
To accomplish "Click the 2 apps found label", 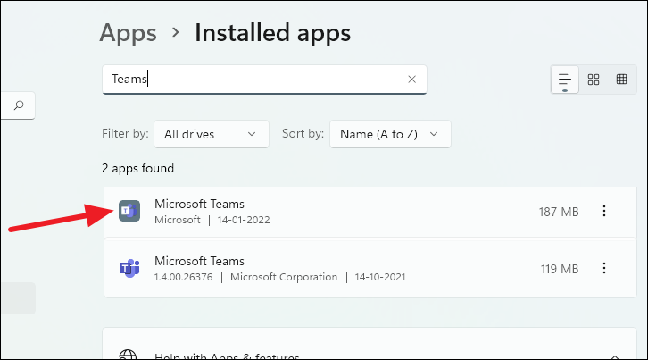I will coord(137,169).
